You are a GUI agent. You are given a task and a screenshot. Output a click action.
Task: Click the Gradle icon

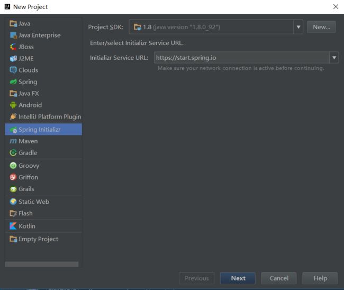[x=13, y=153]
